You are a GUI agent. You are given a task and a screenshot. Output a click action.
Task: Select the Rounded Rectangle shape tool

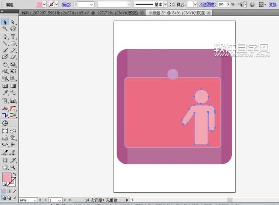tap(13, 43)
